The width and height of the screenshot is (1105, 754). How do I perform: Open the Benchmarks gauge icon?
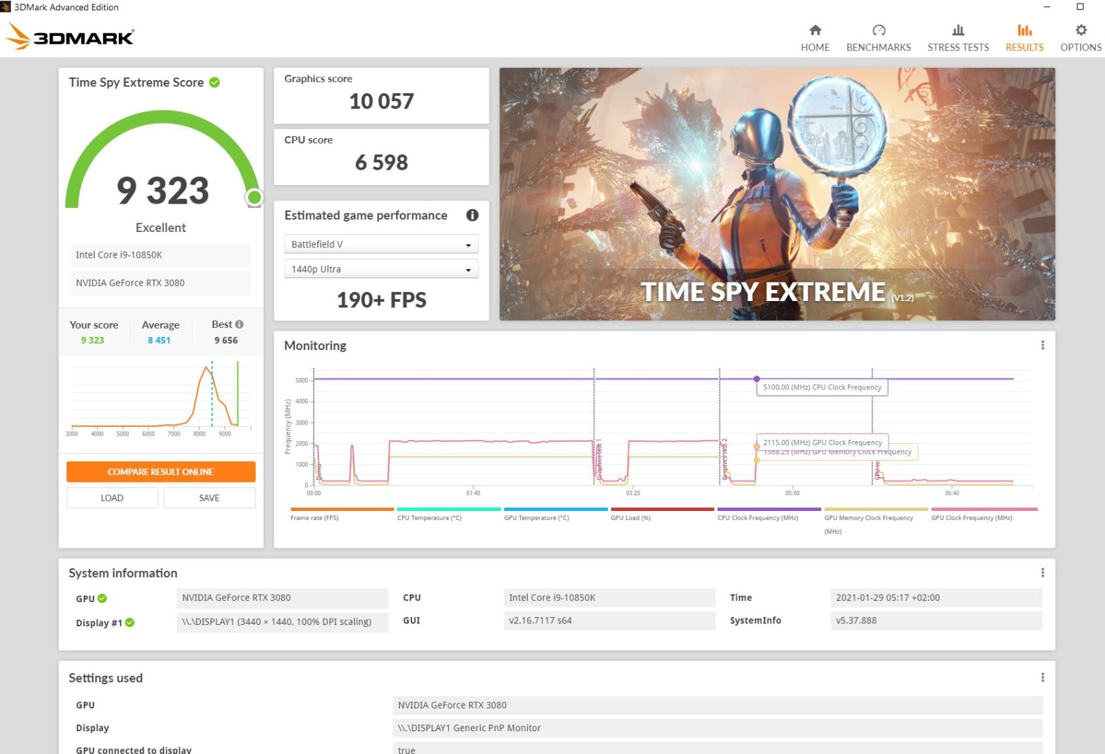click(878, 30)
